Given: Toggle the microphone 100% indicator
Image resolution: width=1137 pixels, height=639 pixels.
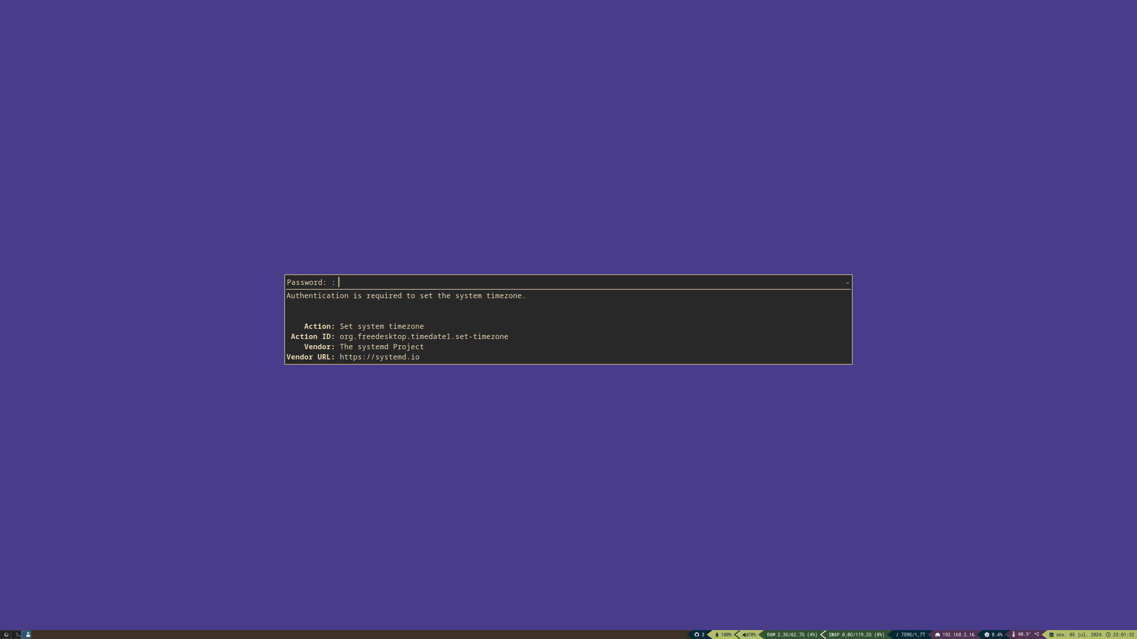Looking at the screenshot, I should point(723,635).
